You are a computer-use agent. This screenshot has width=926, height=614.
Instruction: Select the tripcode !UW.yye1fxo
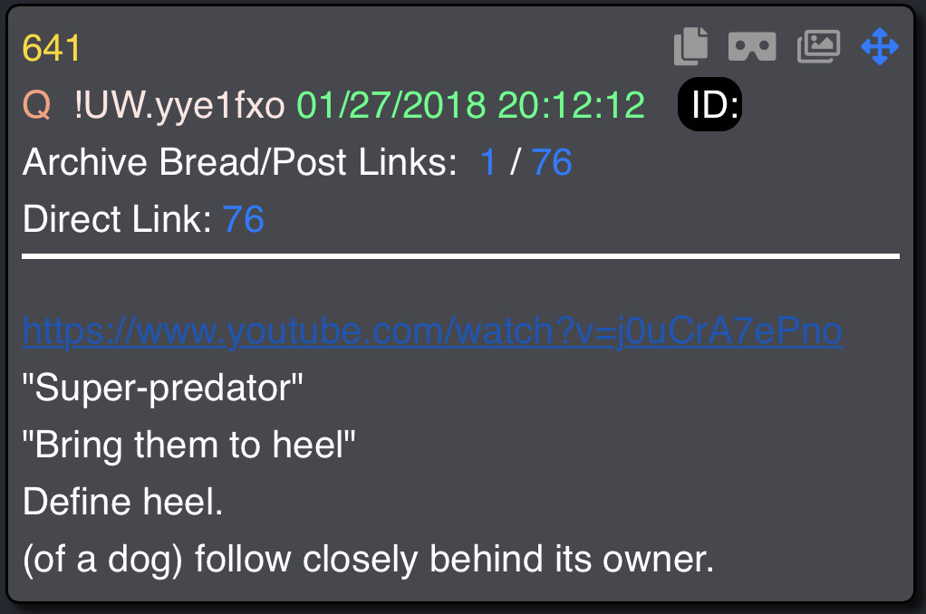[179, 106]
